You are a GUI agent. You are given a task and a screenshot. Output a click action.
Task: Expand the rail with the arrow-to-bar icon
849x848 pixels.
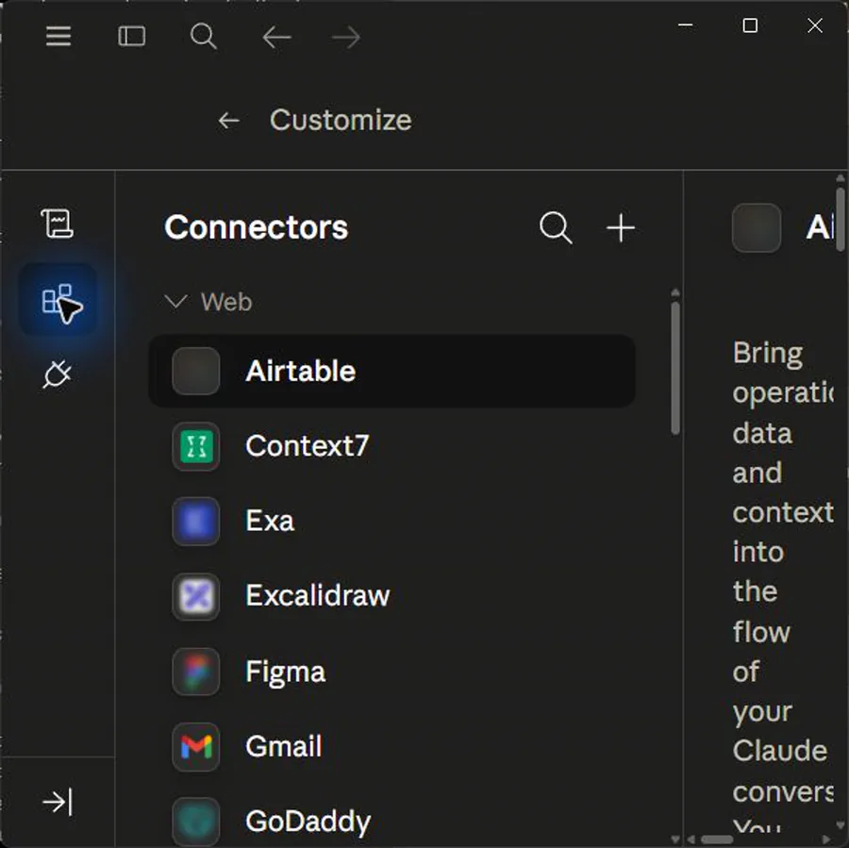[x=58, y=802]
